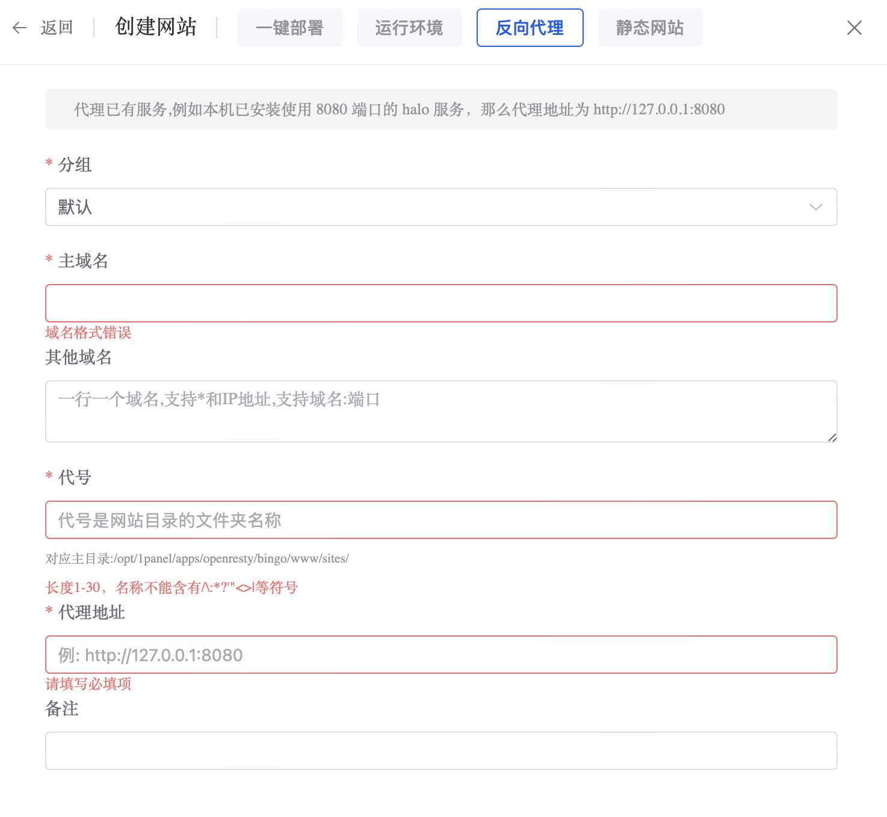Focus the 备注 remark input field
Viewport: 887px width, 817px height.
[440, 751]
